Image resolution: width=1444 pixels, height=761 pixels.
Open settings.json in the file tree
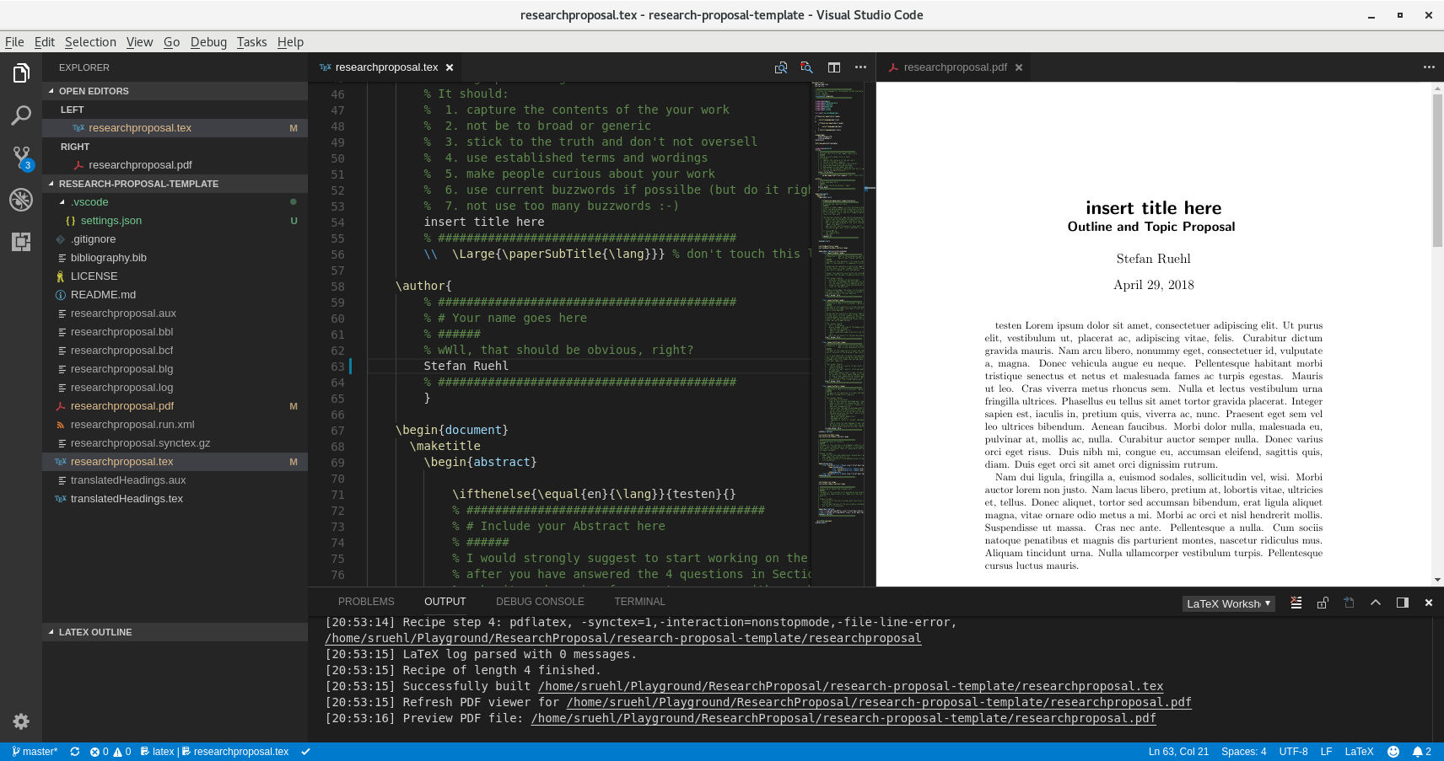click(x=175, y=221)
